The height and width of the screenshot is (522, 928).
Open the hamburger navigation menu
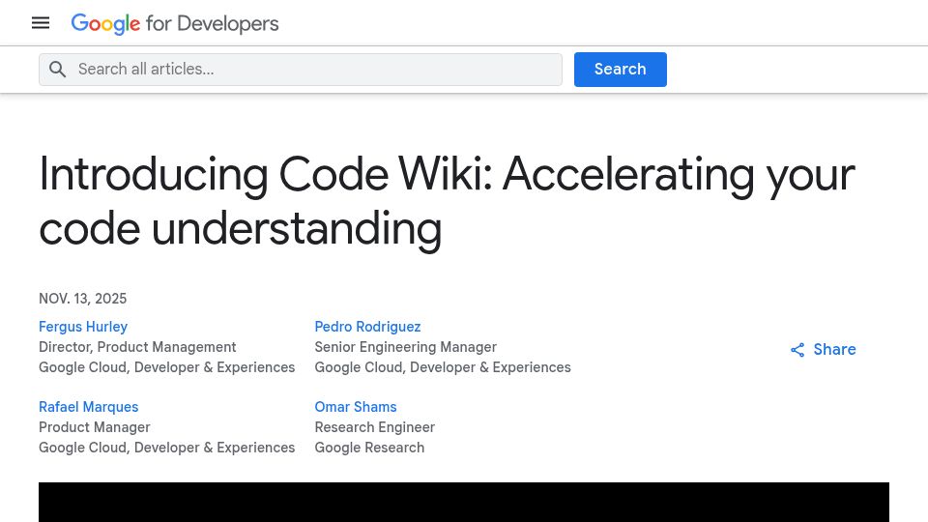pos(41,23)
